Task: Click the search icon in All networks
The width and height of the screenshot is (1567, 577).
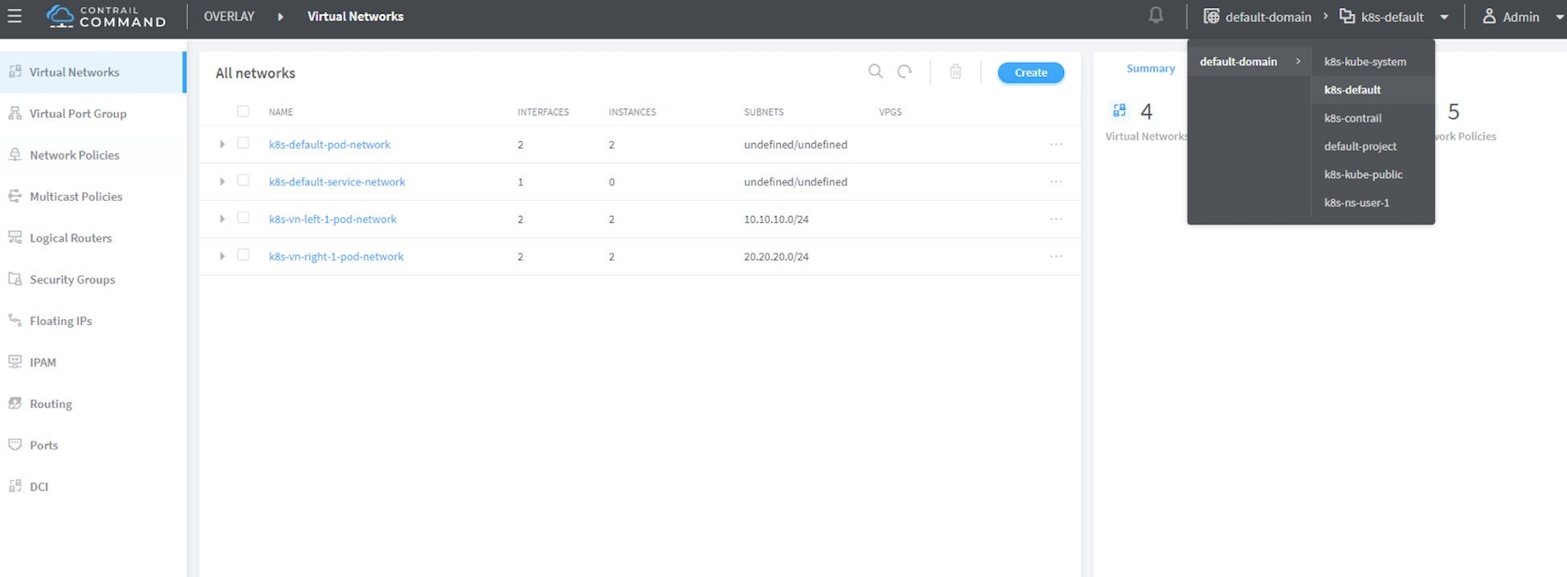Action: pyautogui.click(x=875, y=71)
